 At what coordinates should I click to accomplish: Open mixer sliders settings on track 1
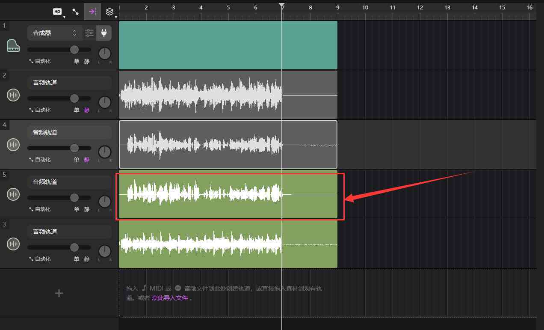pos(89,33)
